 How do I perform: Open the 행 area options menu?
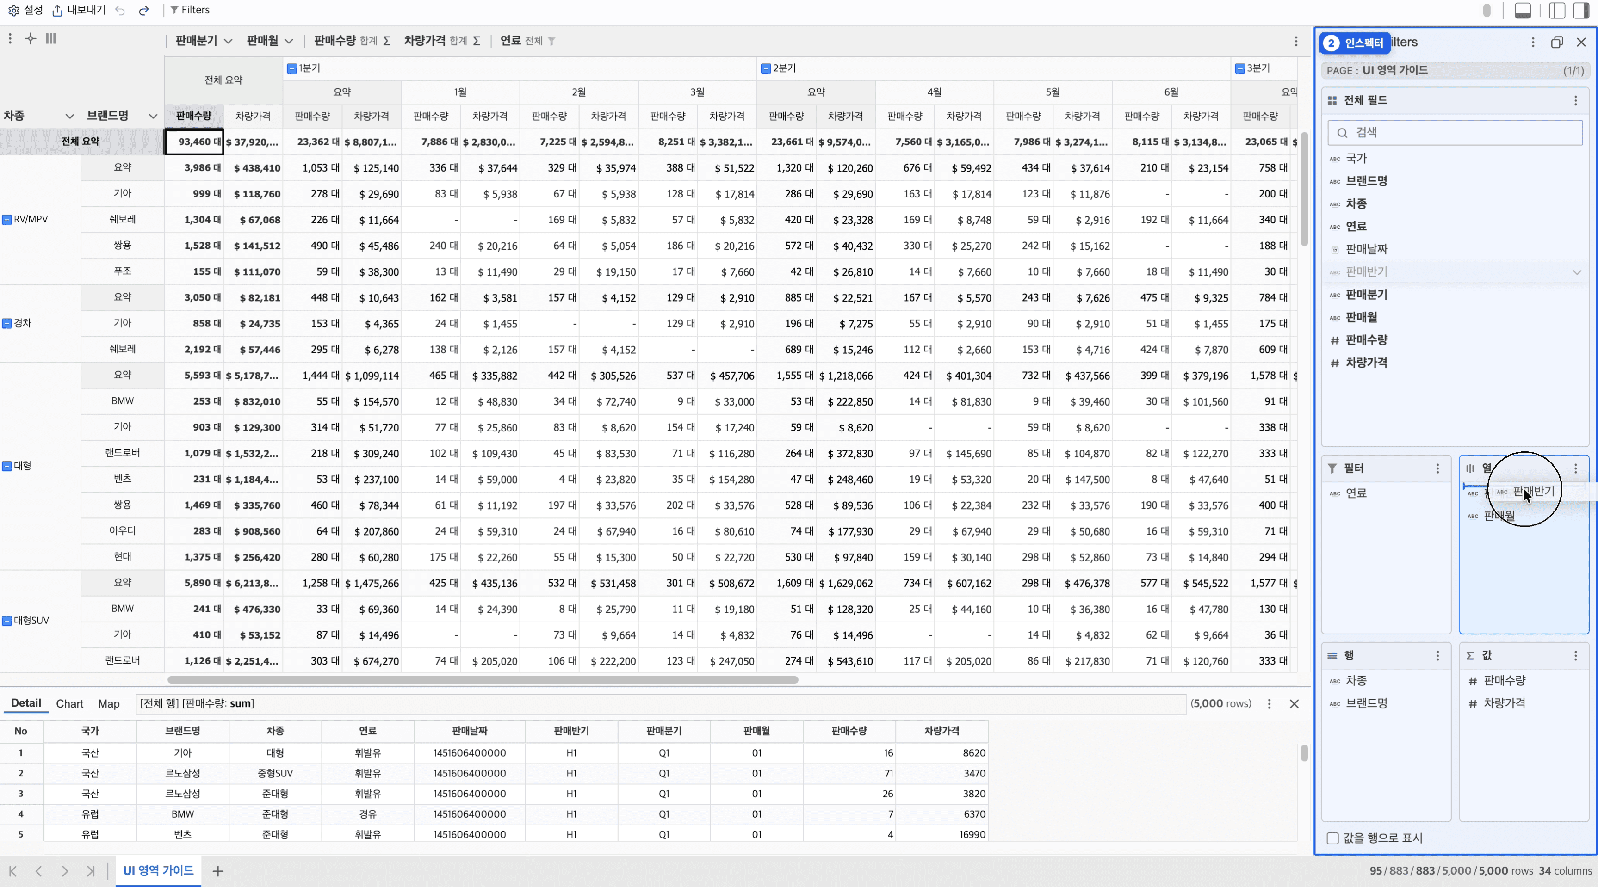(x=1438, y=656)
